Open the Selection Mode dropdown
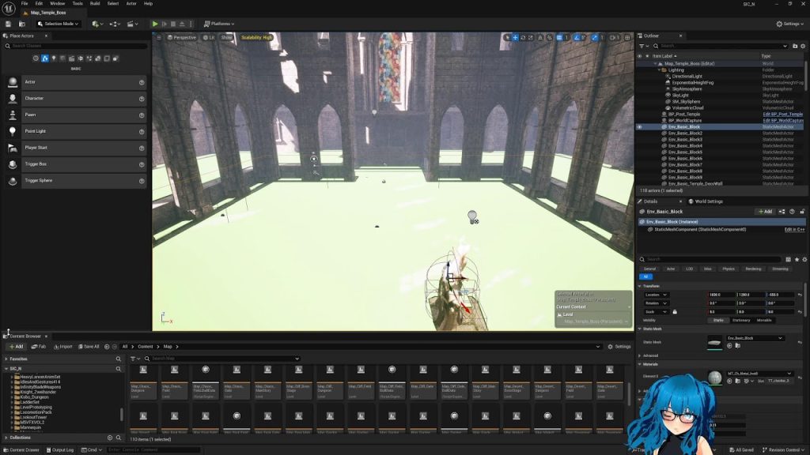The width and height of the screenshot is (810, 455). point(60,24)
